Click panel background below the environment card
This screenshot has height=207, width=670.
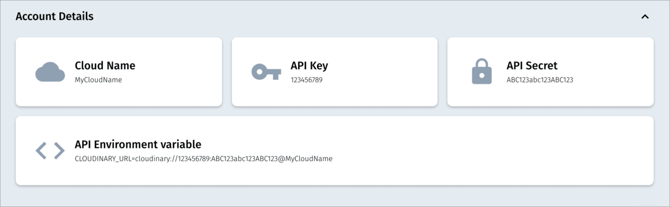pos(335,195)
